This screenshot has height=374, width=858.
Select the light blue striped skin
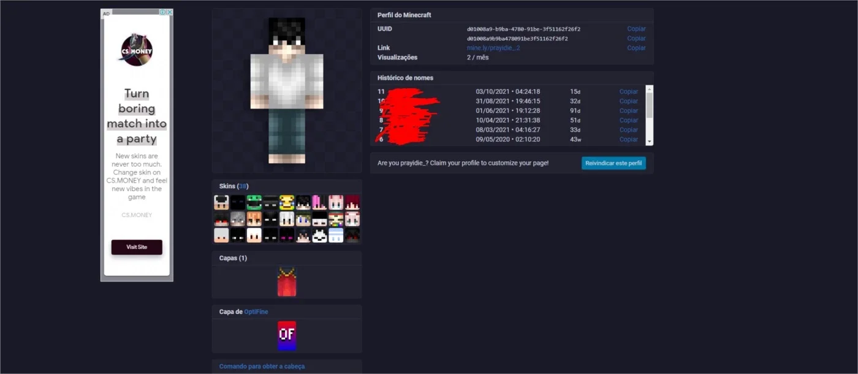tap(336, 235)
